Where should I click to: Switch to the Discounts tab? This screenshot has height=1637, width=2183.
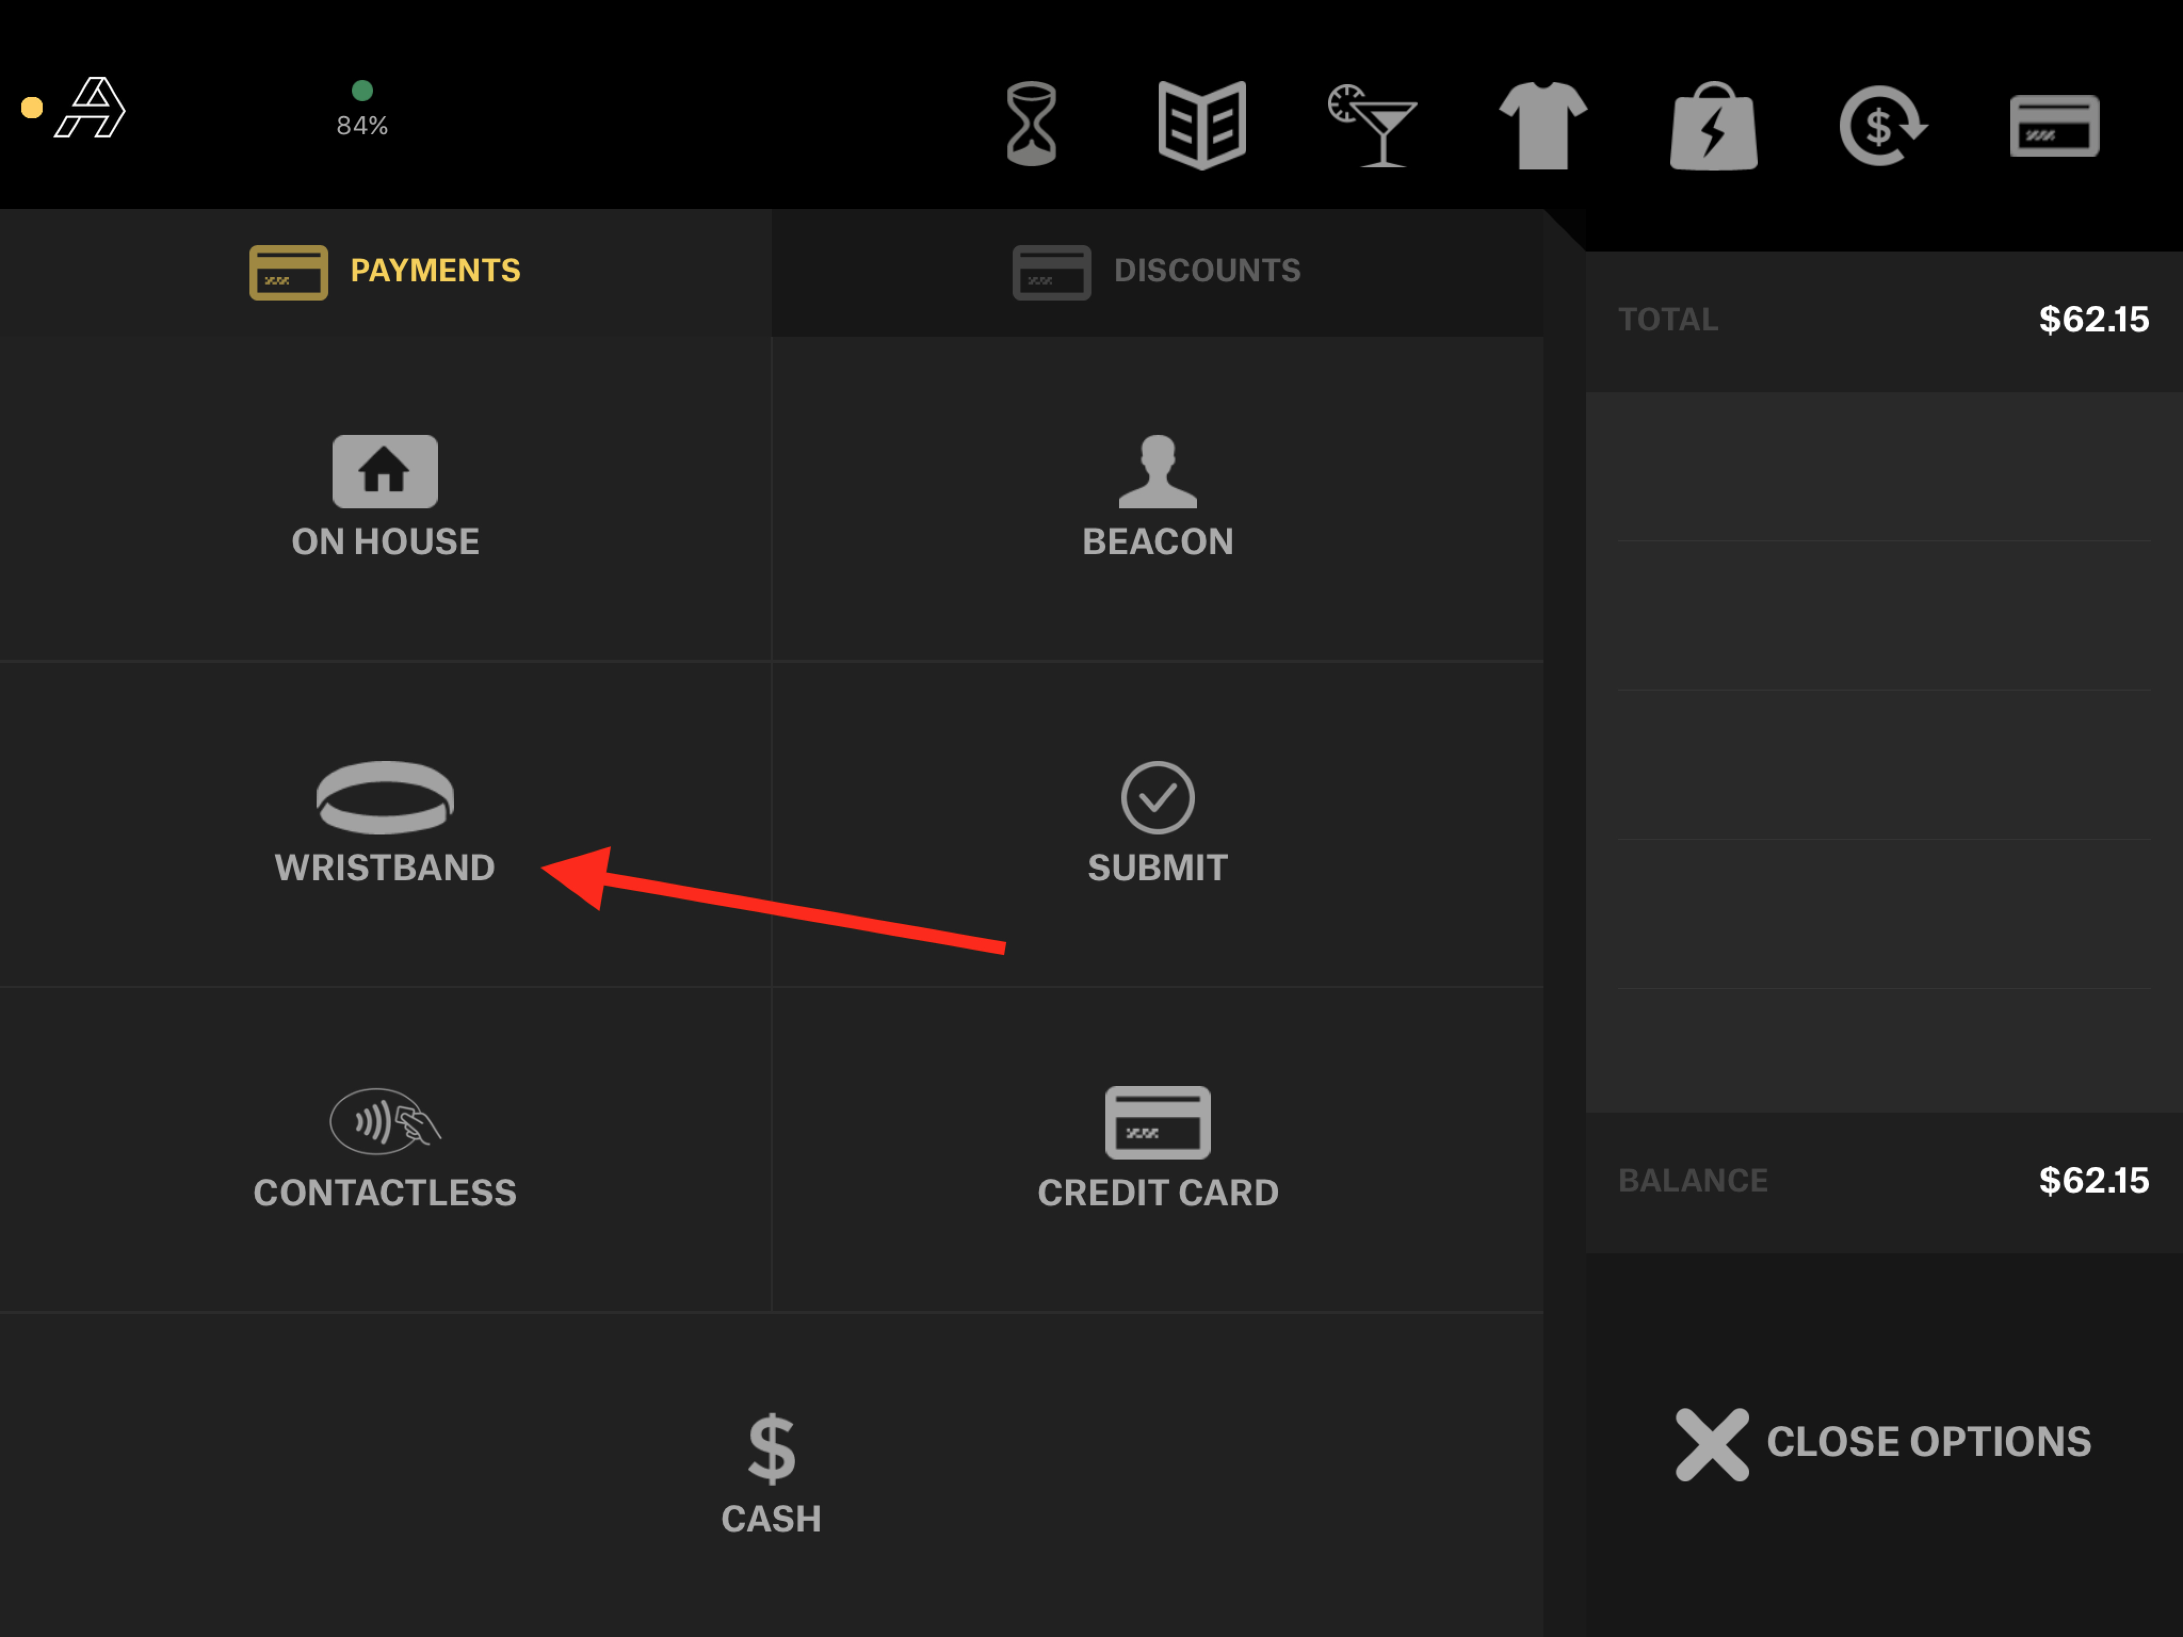[1157, 271]
